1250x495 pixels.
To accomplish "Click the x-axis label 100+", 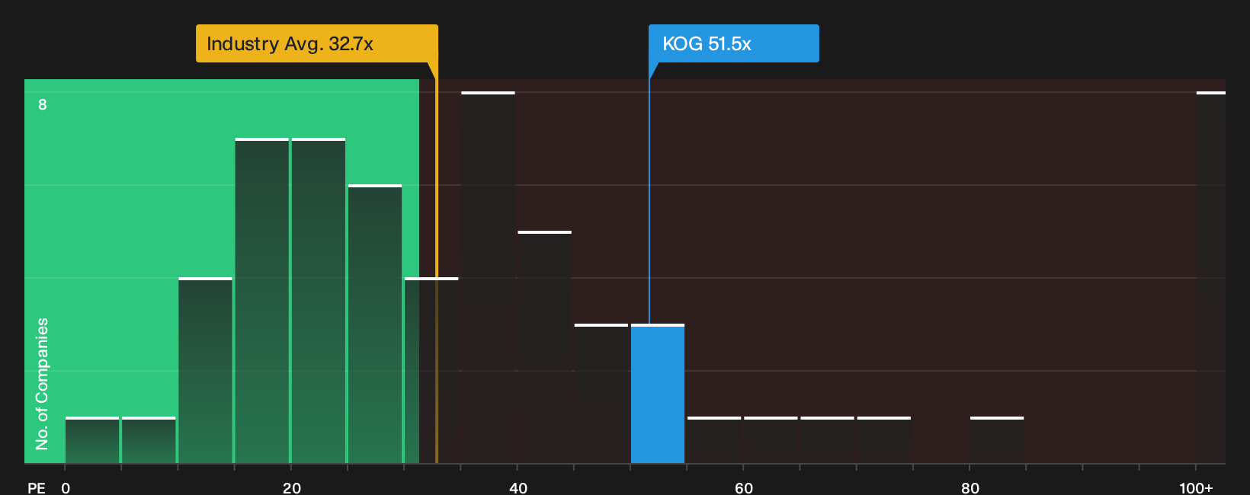I will click(1196, 488).
